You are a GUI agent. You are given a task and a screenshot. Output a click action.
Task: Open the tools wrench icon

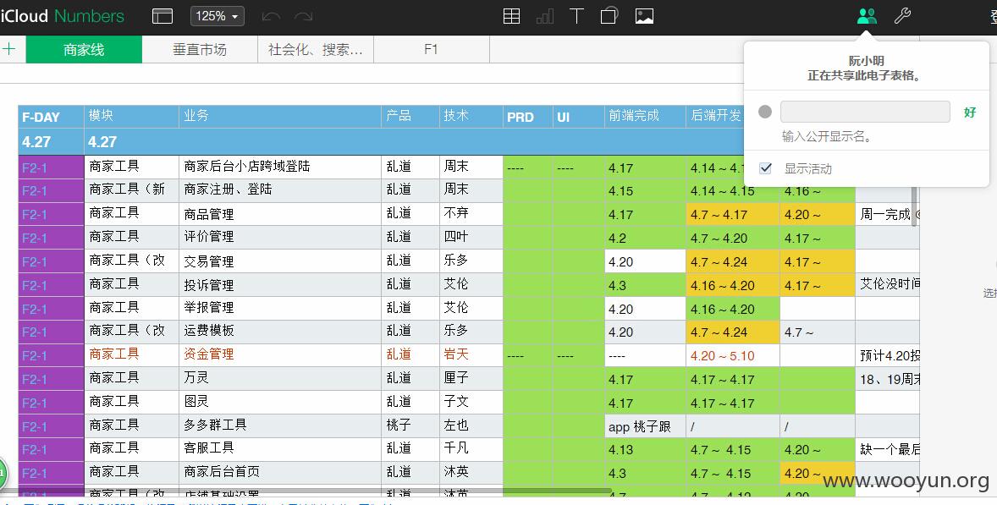[902, 17]
